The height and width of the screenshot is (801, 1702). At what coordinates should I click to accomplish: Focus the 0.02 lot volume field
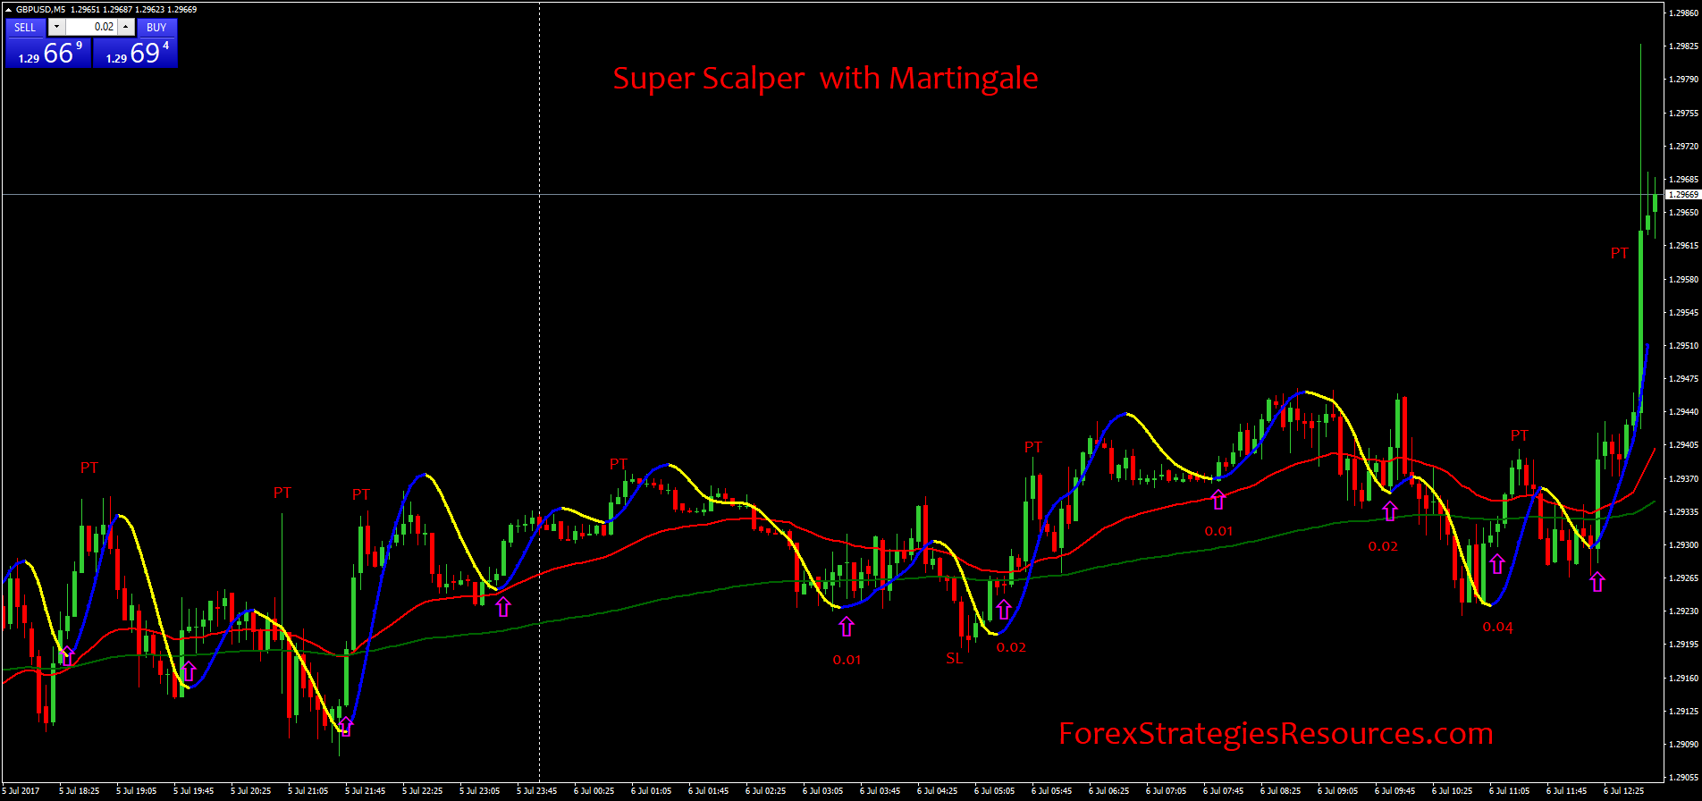pos(91,27)
